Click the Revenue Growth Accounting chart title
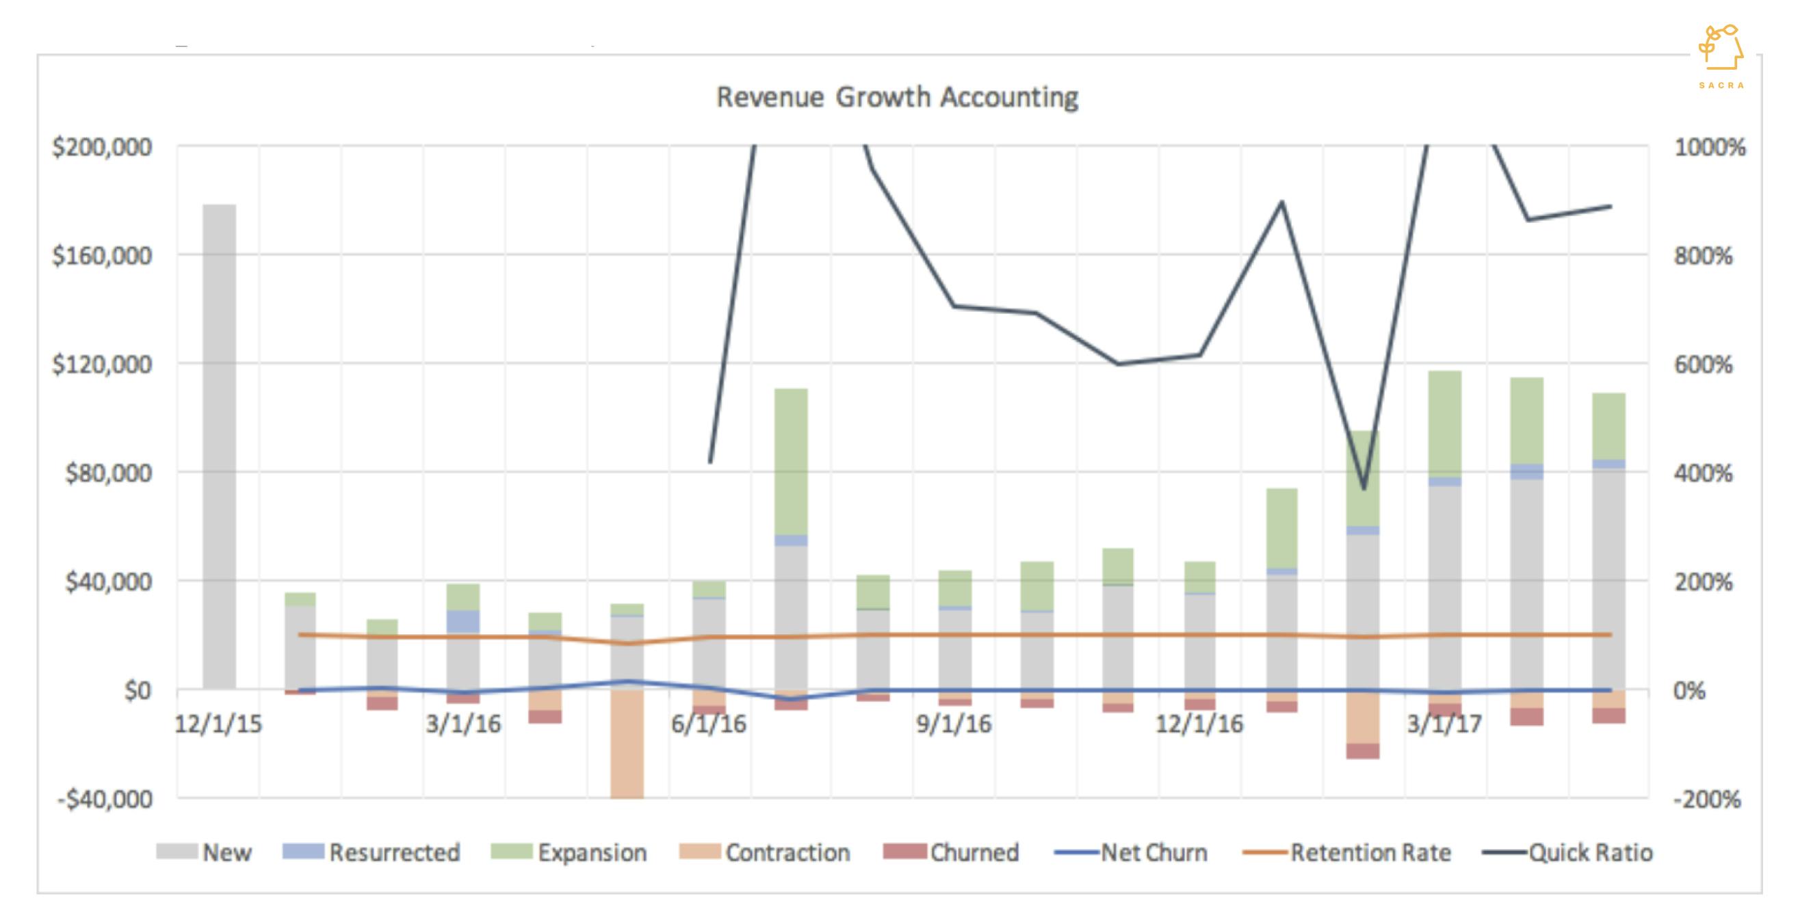This screenshot has width=1798, height=918. click(x=898, y=98)
